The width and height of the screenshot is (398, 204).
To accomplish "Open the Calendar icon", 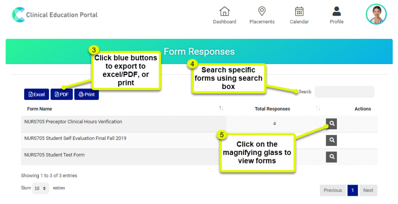I will (x=299, y=11).
